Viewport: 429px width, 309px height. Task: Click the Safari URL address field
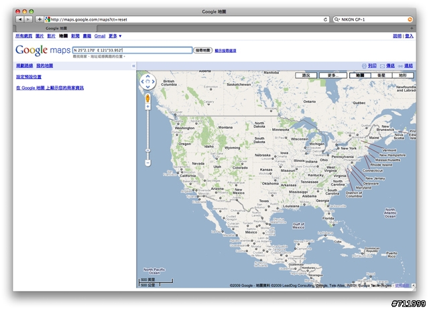click(186, 19)
